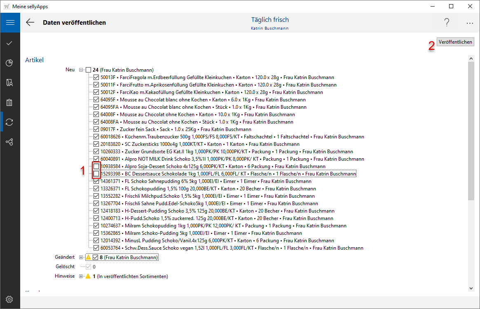This screenshot has height=309, width=480.
Task: Check the BC Dessertsauce Schokolade checkbox
Action: pos(96,174)
